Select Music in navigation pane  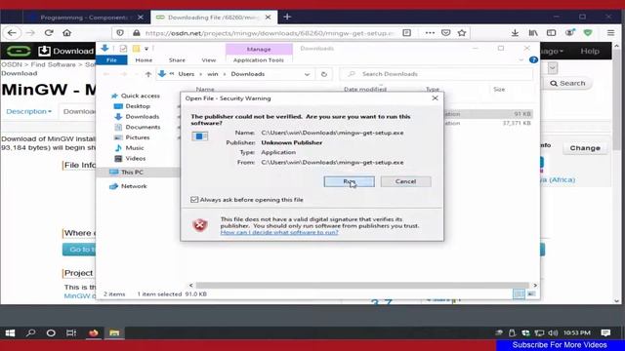click(135, 147)
